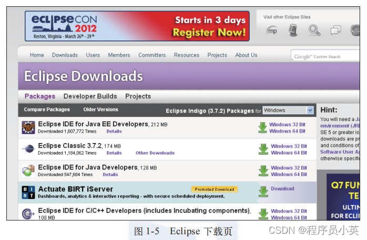Click the BIRT logo icon

(x=28, y=192)
